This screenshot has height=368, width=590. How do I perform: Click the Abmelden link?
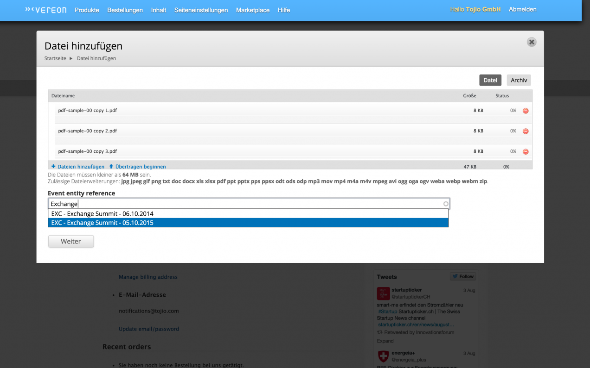point(522,9)
